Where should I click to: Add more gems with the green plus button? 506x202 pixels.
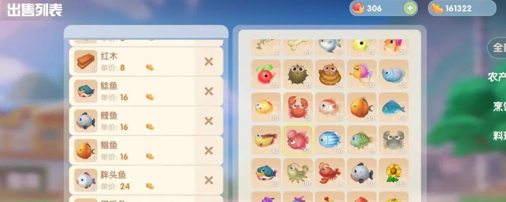pos(410,9)
